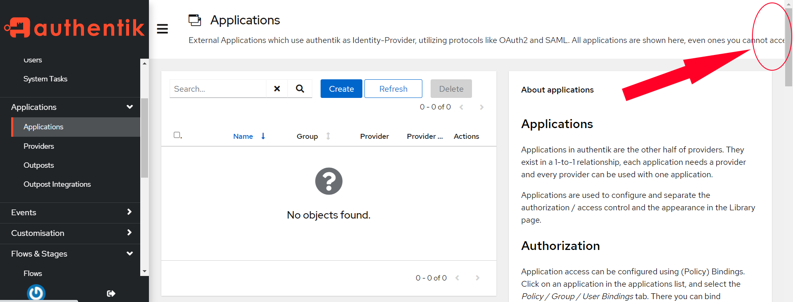Tick the select-all checkbox in table header
The image size is (793, 302).
pyautogui.click(x=177, y=135)
